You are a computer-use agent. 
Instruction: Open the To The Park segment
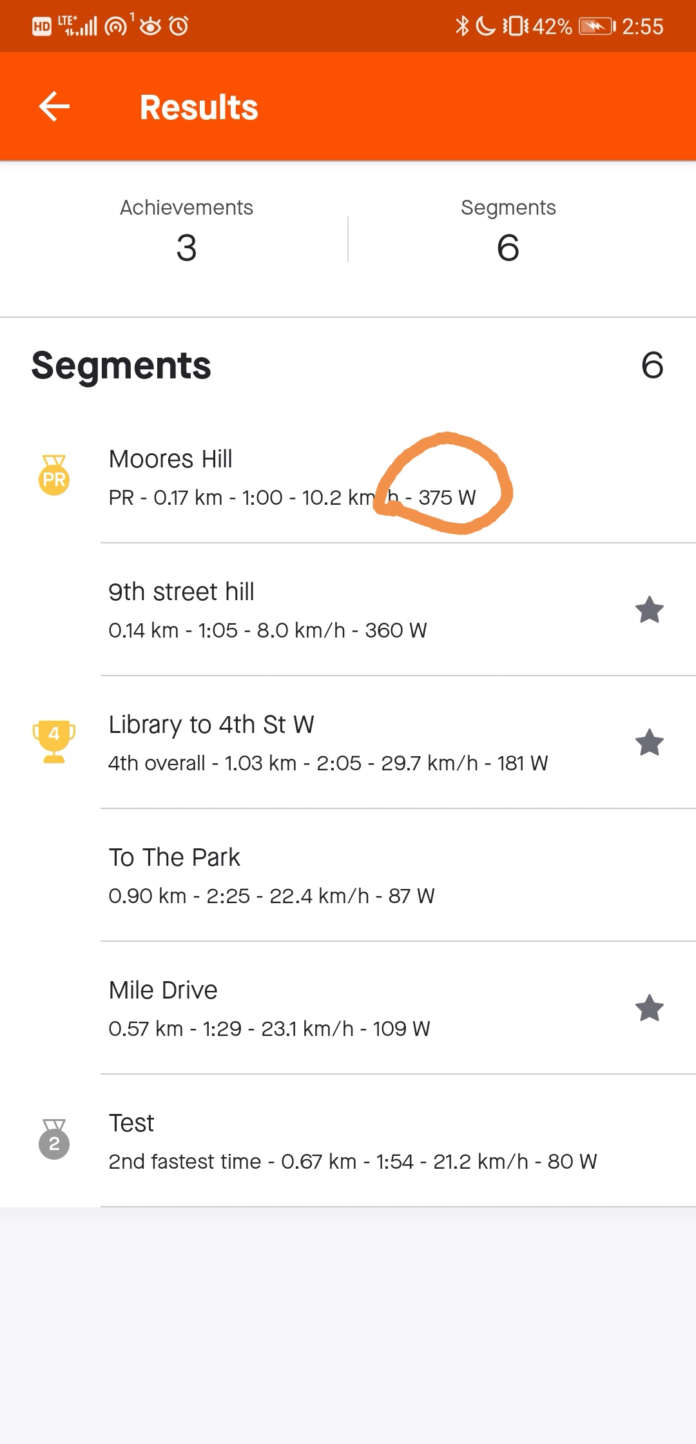point(348,875)
